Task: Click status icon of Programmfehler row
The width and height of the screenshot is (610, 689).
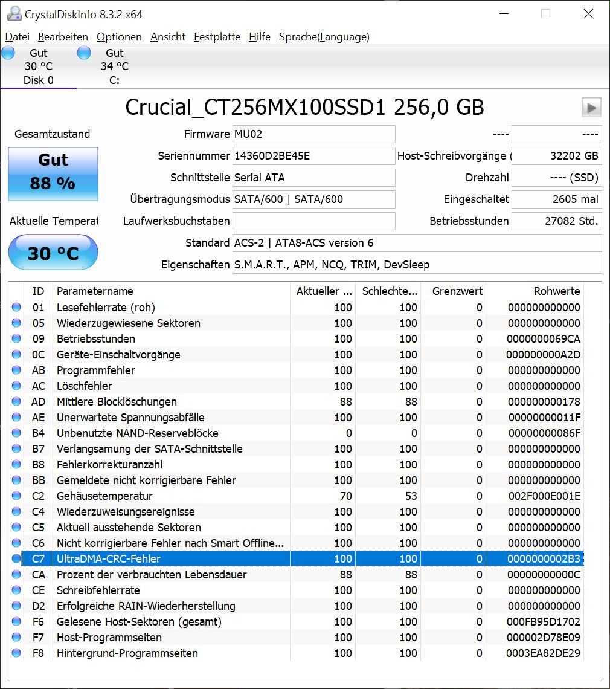Action: tap(16, 370)
